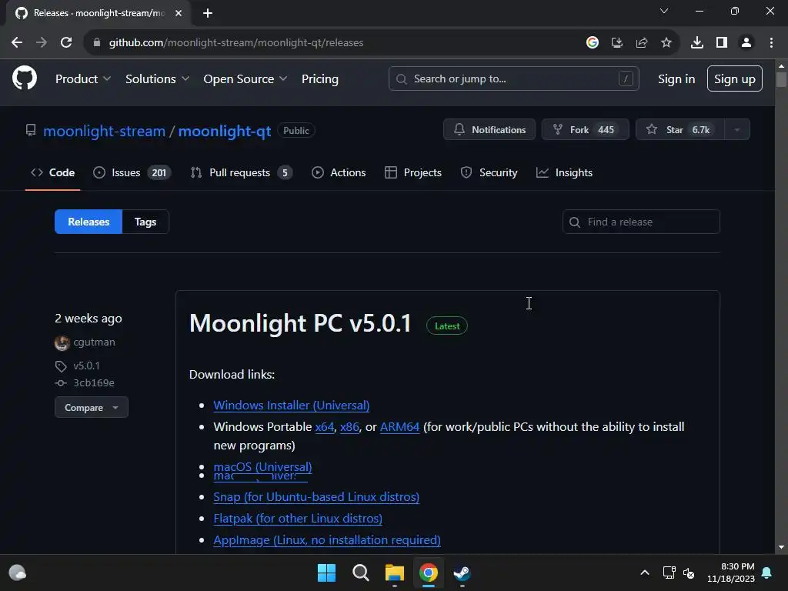The height and width of the screenshot is (591, 788).
Task: Open Chrome downloads icon
Action: click(697, 43)
